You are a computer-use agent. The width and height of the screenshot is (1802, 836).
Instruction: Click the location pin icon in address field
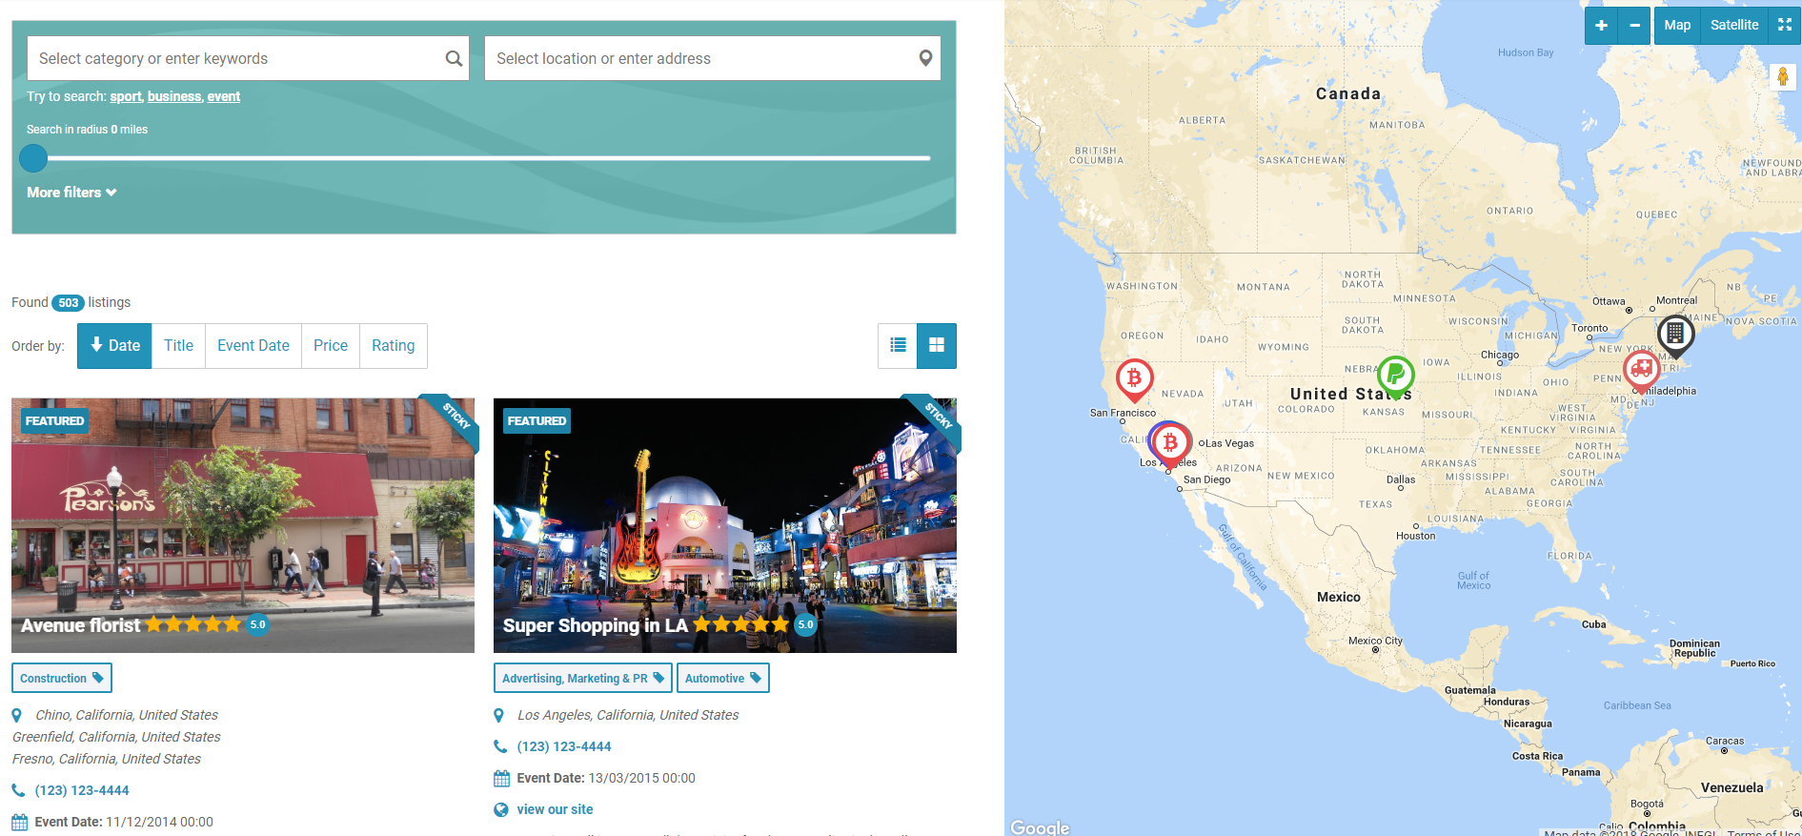[x=924, y=59]
